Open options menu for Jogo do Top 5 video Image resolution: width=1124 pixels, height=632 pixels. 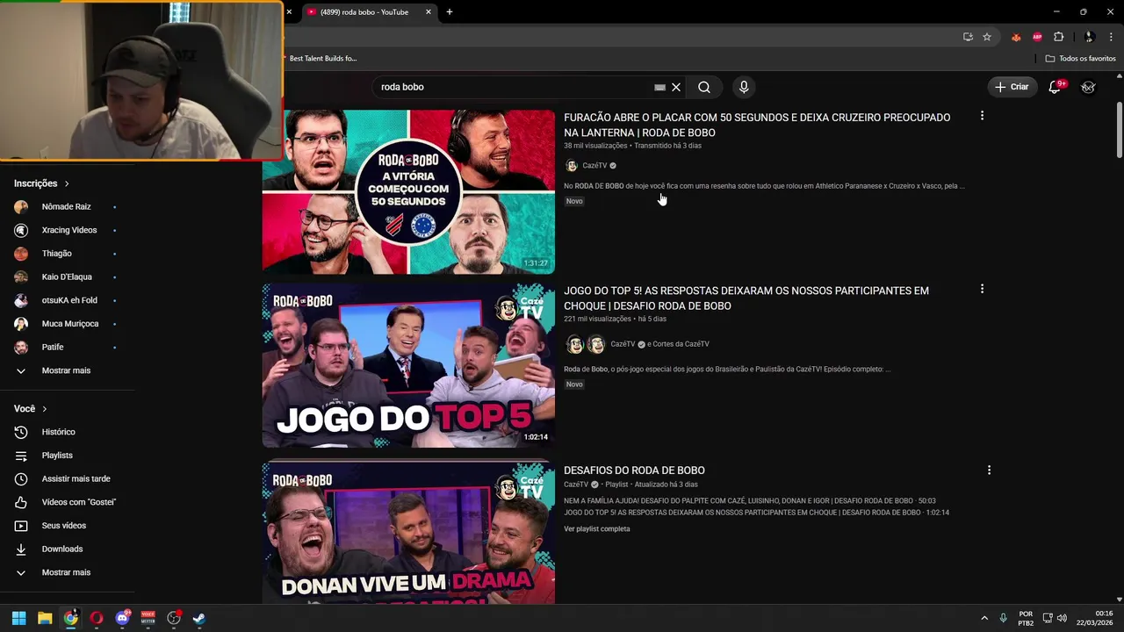982,289
